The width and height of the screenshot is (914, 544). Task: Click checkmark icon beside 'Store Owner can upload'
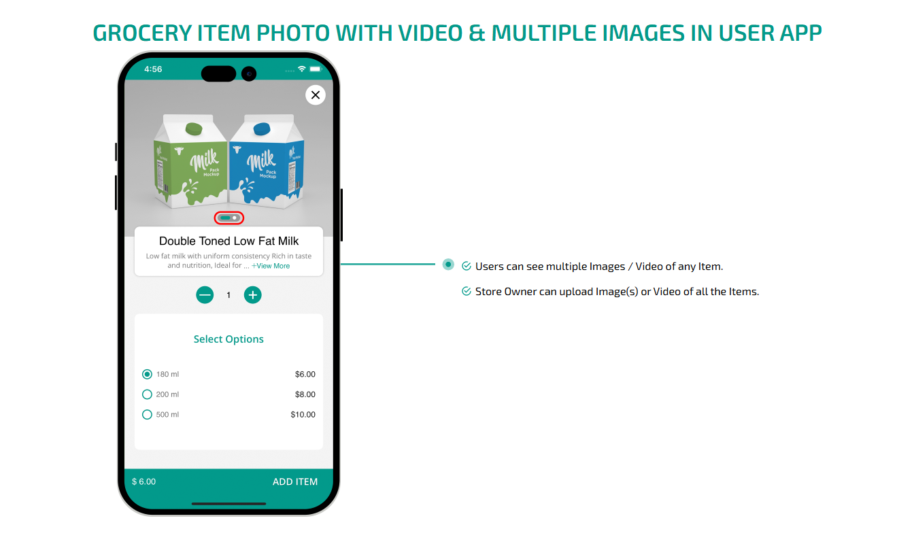coord(467,292)
